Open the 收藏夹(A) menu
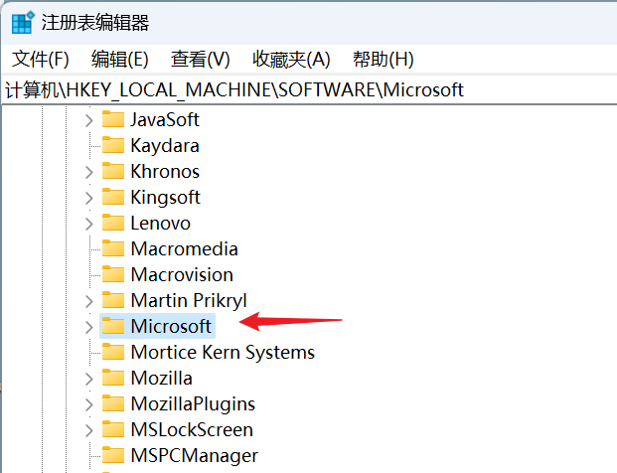This screenshot has width=617, height=473. click(291, 60)
